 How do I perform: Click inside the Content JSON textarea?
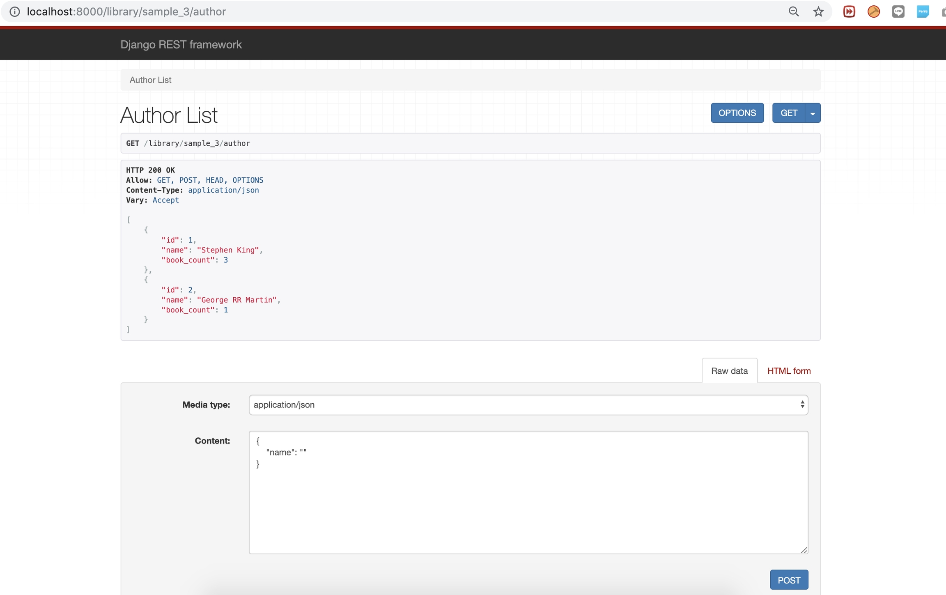point(528,501)
